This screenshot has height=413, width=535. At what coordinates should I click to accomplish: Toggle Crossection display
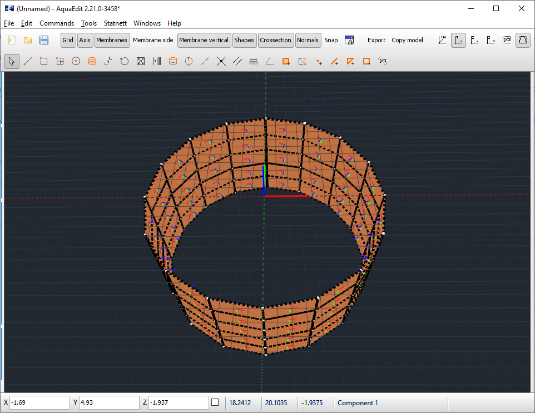pyautogui.click(x=276, y=40)
